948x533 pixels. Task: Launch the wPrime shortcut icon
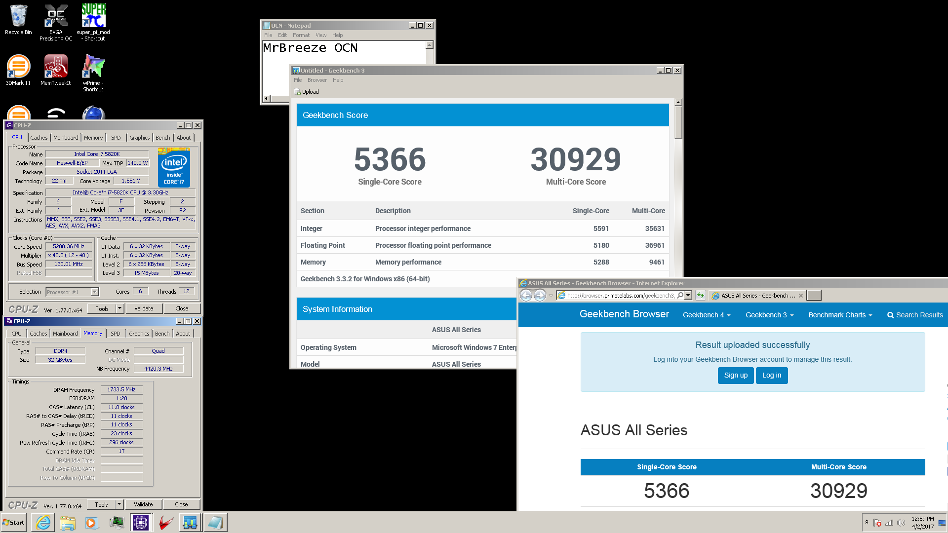(x=93, y=73)
